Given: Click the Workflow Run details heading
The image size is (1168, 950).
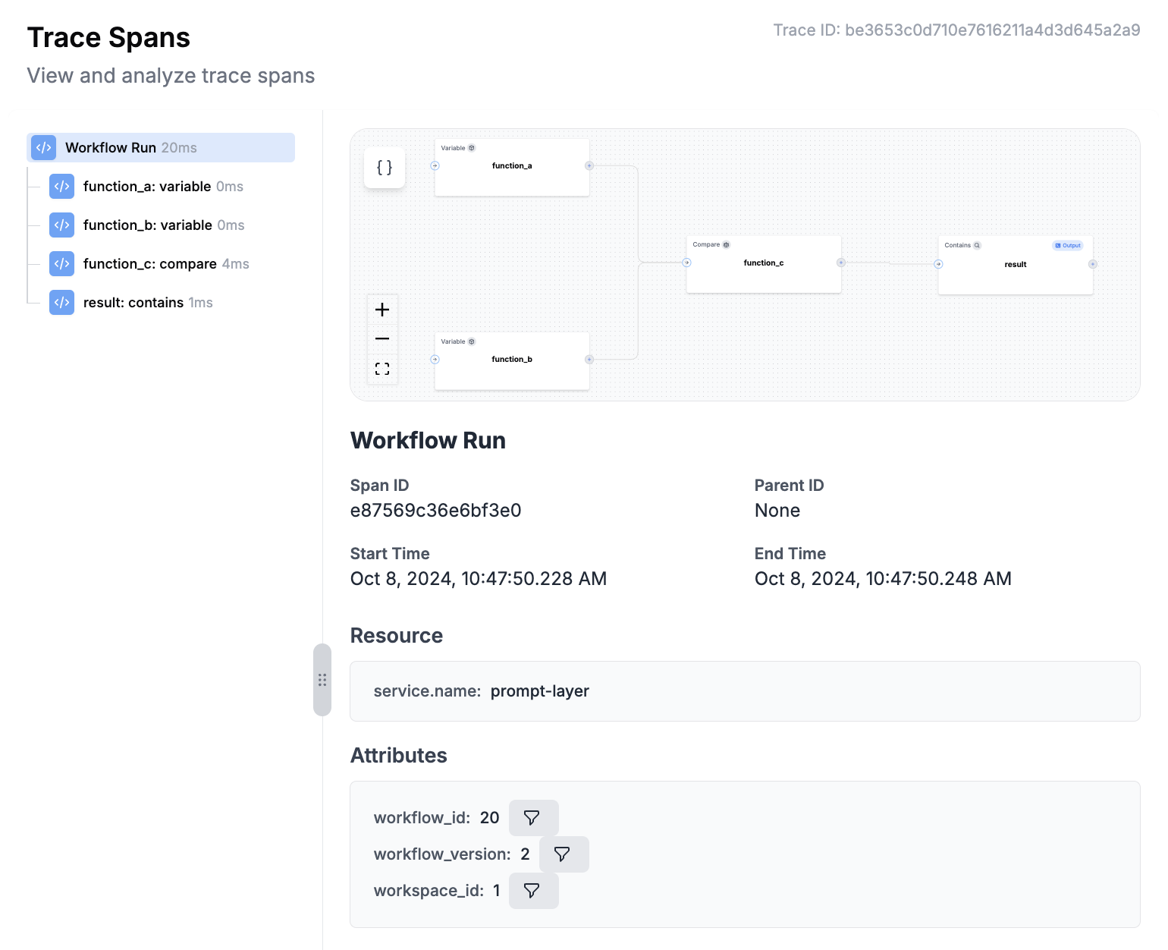Looking at the screenshot, I should [x=428, y=441].
